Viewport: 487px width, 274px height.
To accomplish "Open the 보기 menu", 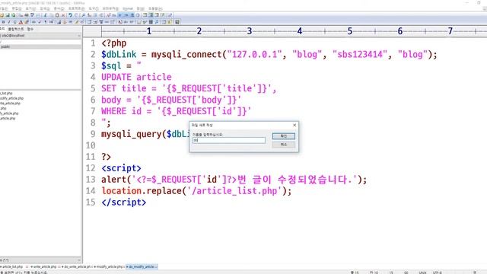I will tap(30, 8).
